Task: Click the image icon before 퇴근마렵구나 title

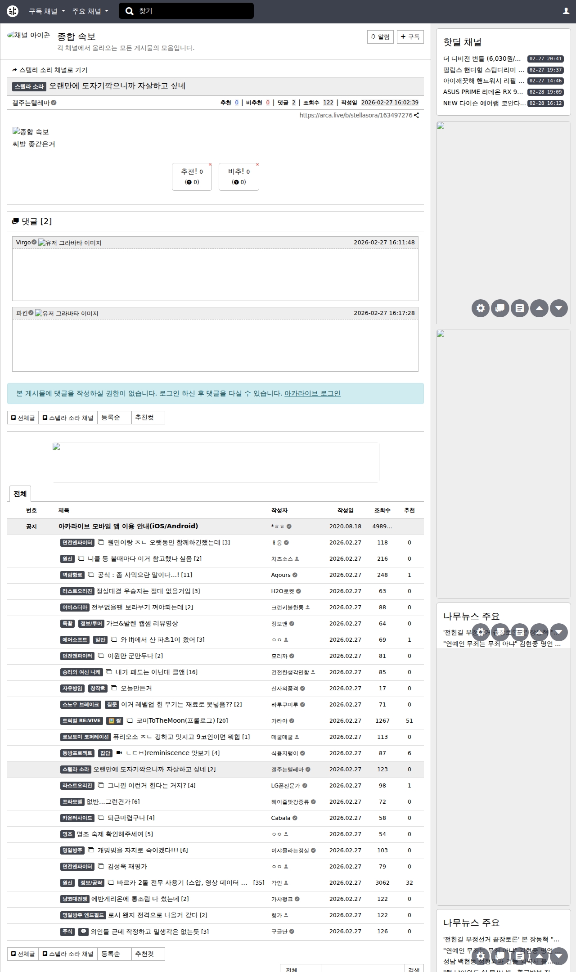Action: point(101,817)
